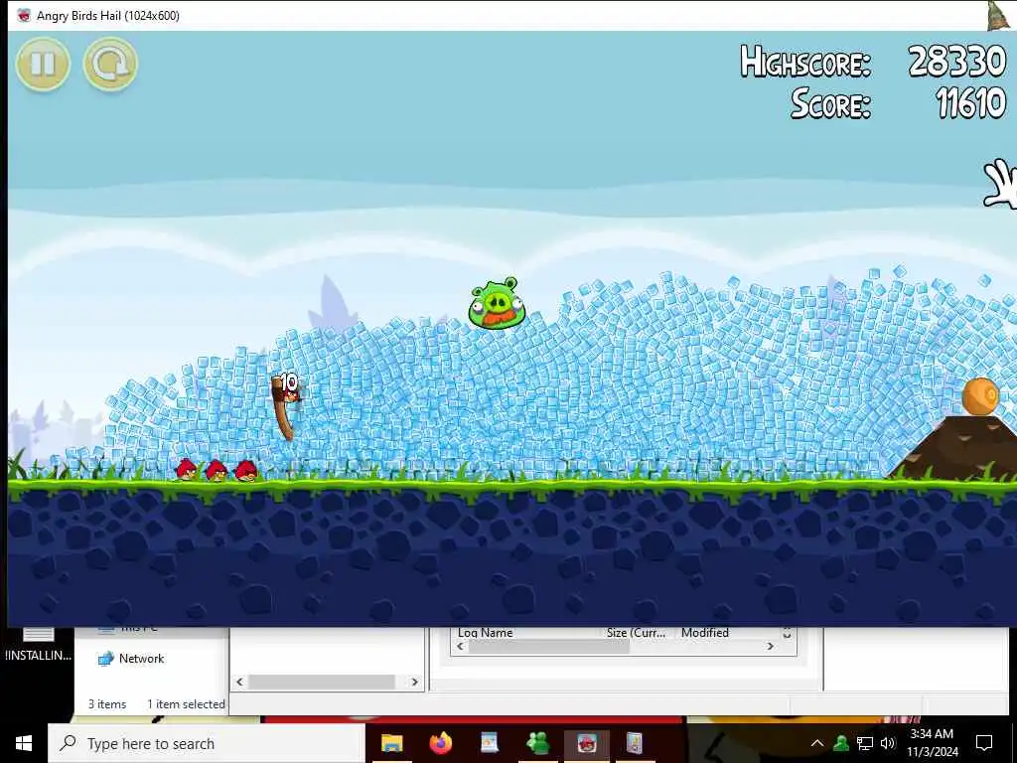Click the File Explorer pane's right scroll arrow
1017x763 pixels.
tap(414, 682)
